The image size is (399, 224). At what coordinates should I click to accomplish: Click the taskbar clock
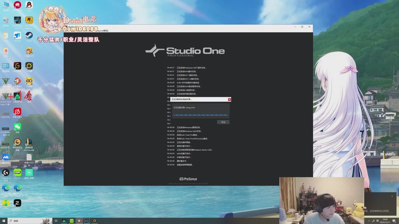385,221
